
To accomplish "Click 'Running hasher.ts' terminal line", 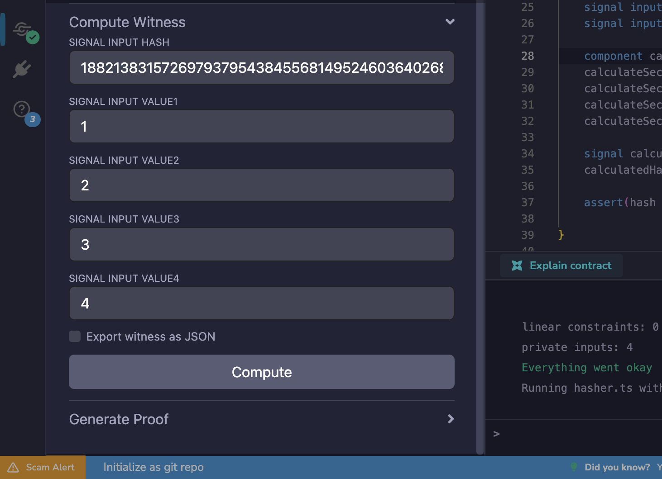I will point(591,388).
